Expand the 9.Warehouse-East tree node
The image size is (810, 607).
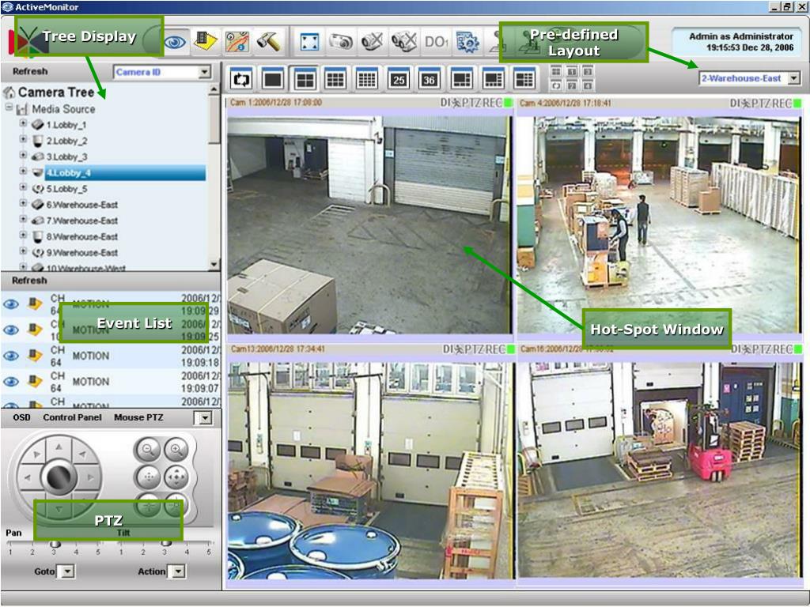(23, 251)
